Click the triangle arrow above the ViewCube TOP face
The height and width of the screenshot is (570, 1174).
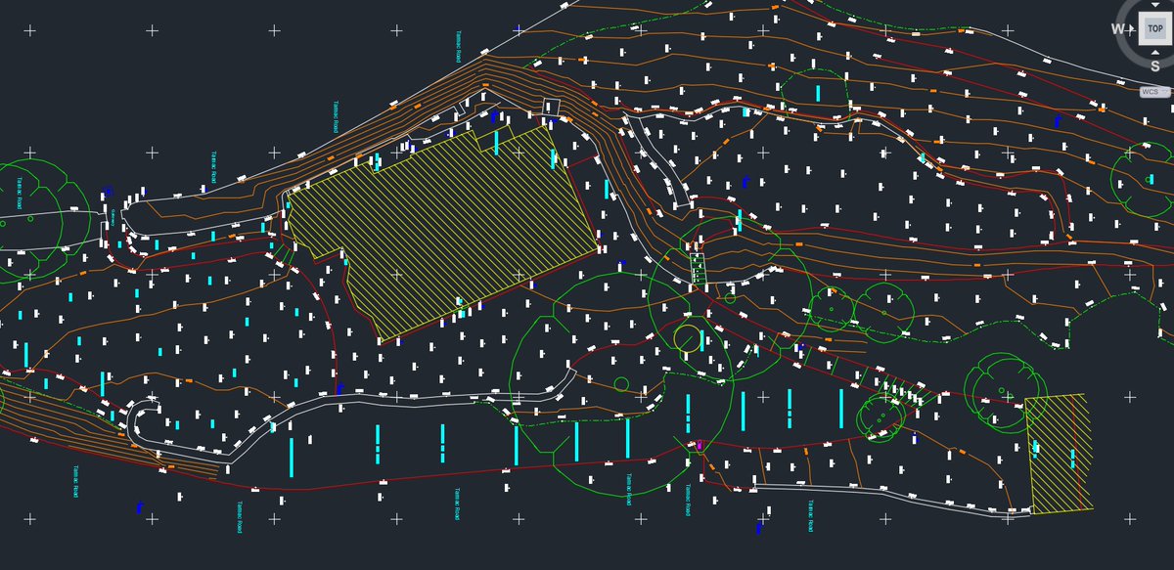[x=1154, y=6]
